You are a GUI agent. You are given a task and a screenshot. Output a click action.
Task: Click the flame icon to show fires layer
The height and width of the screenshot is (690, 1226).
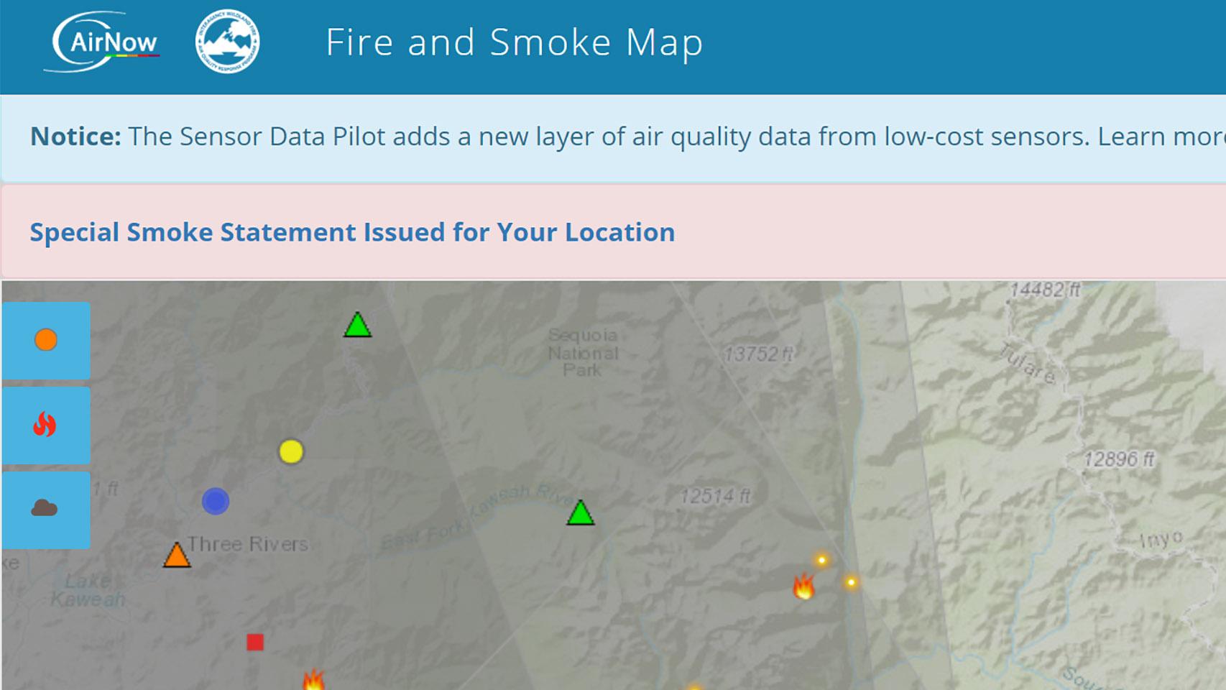[x=45, y=425]
